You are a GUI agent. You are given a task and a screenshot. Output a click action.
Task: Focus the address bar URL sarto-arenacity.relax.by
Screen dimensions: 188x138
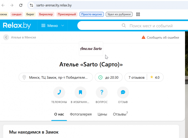click(x=54, y=5)
